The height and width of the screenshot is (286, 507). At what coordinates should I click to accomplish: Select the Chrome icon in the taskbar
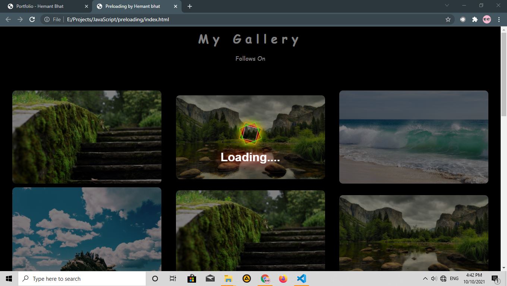click(x=265, y=278)
